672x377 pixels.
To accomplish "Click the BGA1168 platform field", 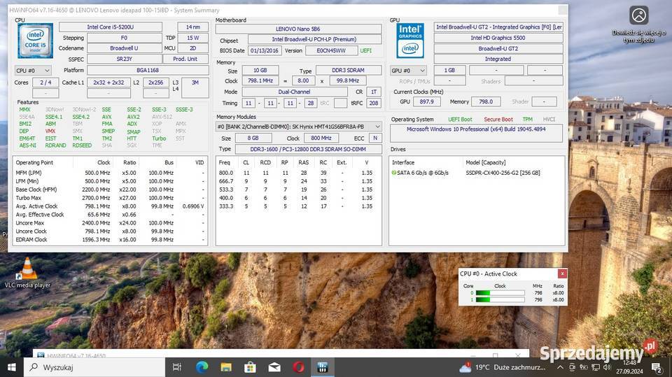I will (148, 70).
